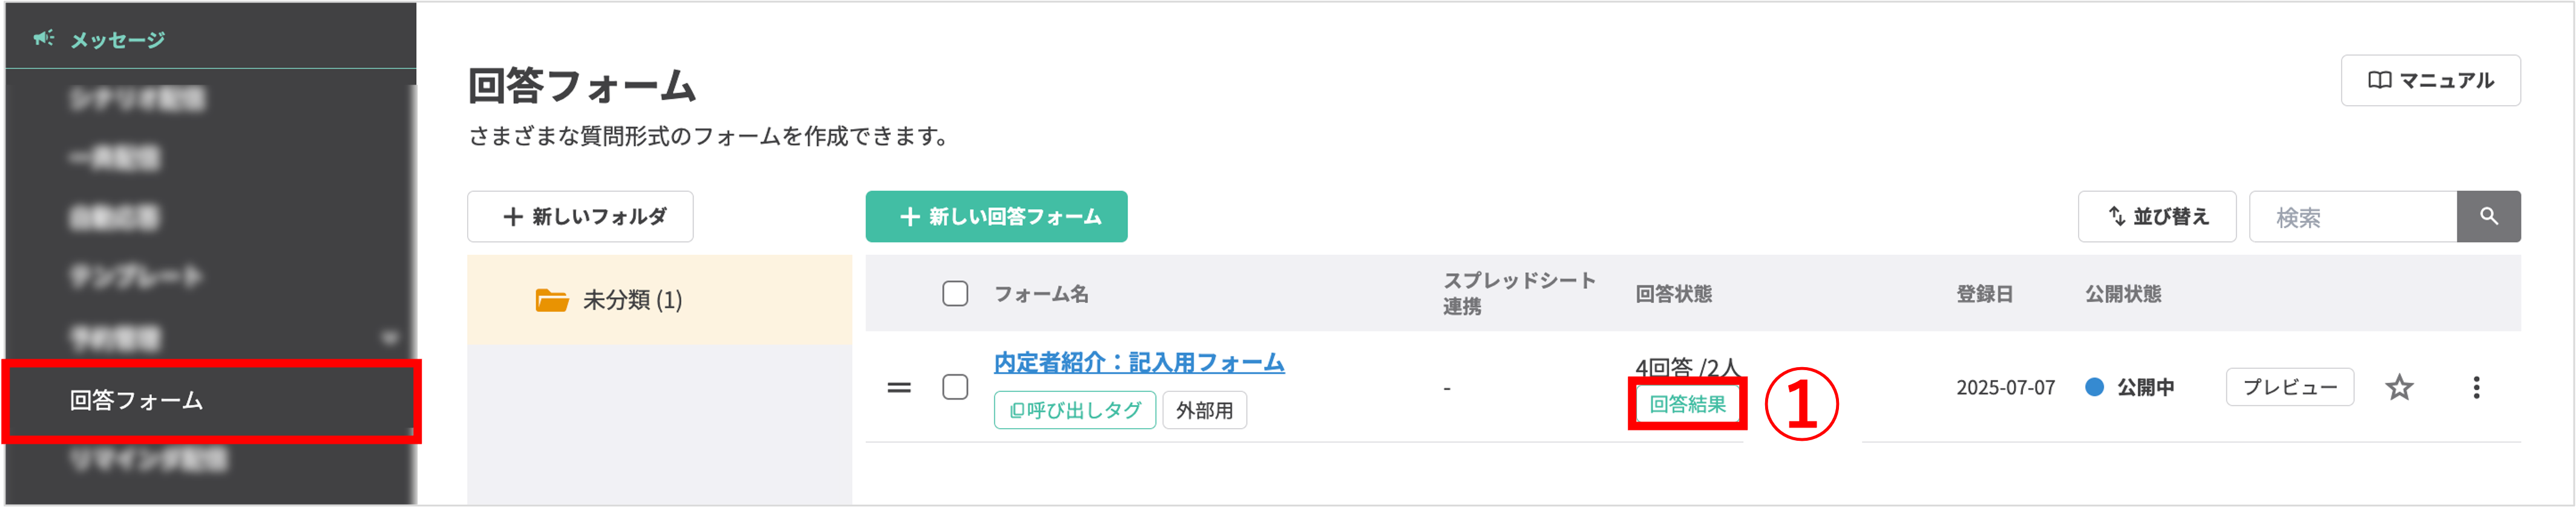Expand the blurred sidebar submenu arrow

(390, 338)
